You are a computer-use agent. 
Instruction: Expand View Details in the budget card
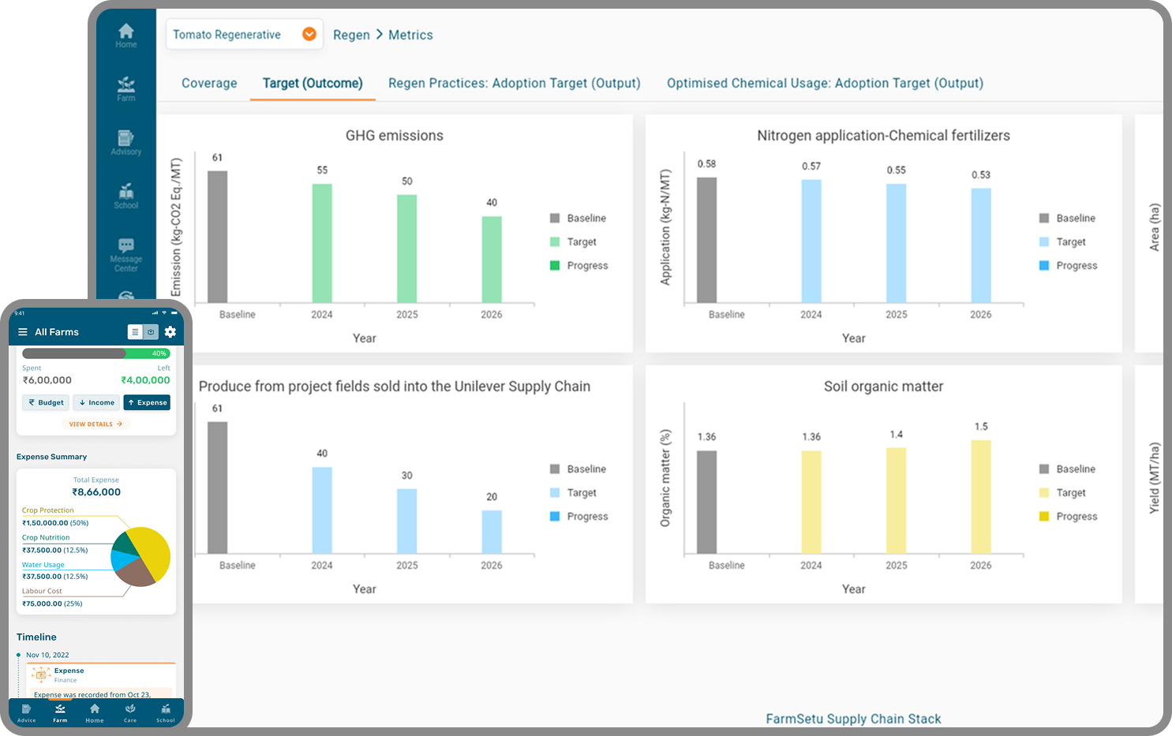[95, 424]
